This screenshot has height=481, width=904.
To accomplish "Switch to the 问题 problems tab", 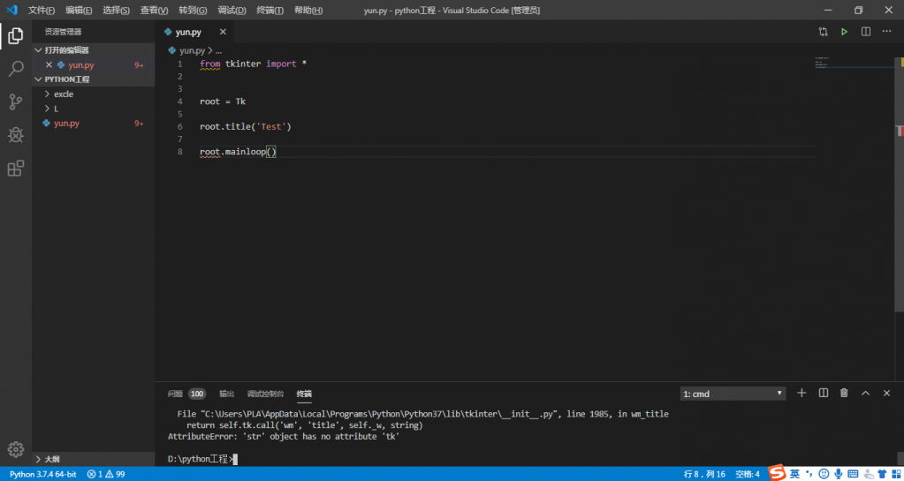I will 175,394.
